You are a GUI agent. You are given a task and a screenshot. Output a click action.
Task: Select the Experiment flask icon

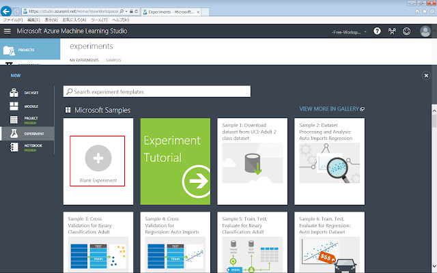(14, 134)
